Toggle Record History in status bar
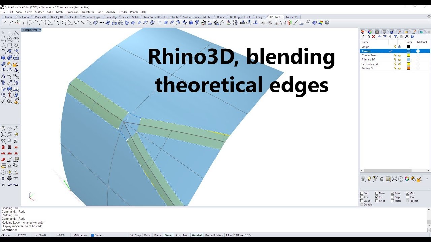Image resolution: width=431 pixels, height=242 pixels. pyautogui.click(x=214, y=235)
